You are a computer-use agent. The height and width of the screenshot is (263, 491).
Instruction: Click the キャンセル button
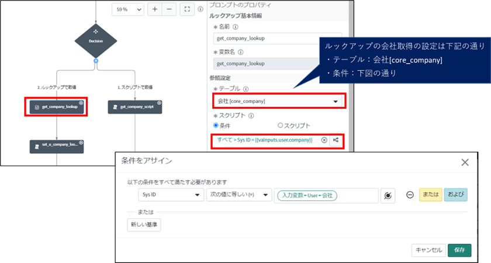428,250
